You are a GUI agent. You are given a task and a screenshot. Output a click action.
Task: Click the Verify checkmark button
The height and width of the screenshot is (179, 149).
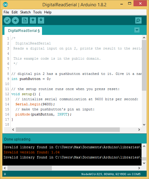click(7, 21)
